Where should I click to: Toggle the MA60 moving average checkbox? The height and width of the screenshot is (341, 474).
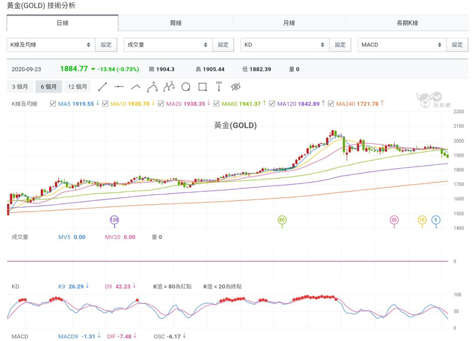pyautogui.click(x=216, y=104)
